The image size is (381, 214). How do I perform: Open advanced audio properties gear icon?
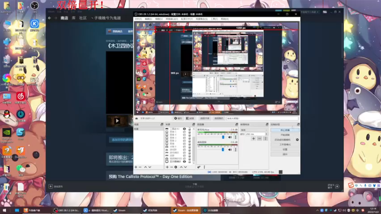coord(199,167)
